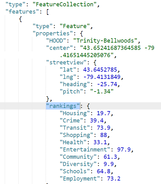
Task: Click the "FeatureCollection" string value
Action: [x=65, y=4]
